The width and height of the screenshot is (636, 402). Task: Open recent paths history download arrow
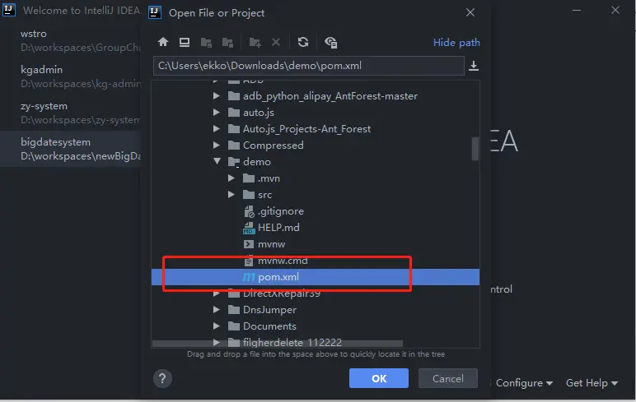point(474,66)
